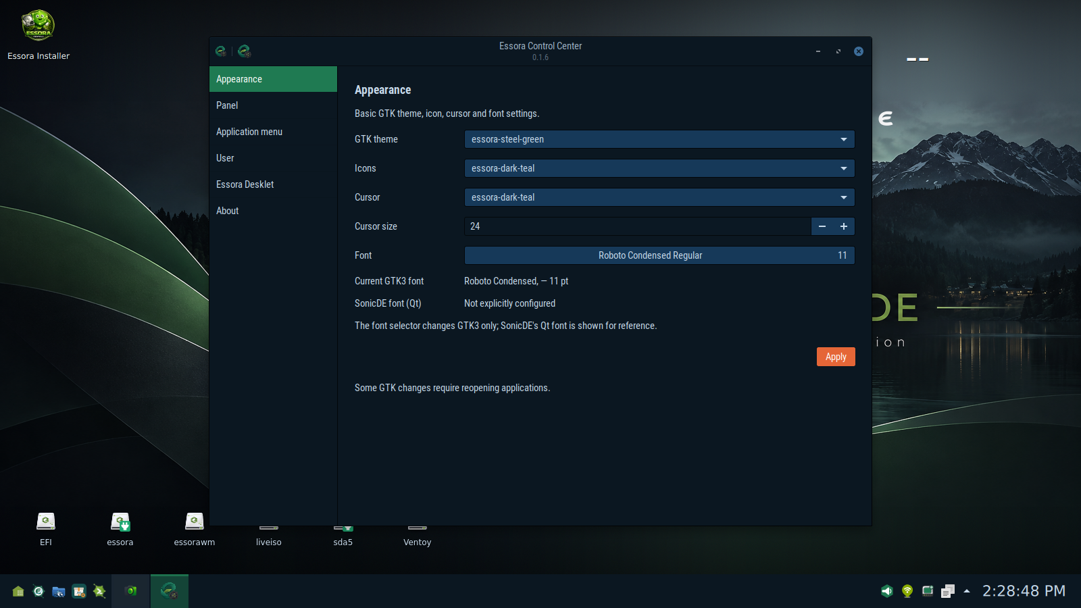Click the display monitor tray icon
Viewport: 1081px width, 608px height.
(928, 591)
